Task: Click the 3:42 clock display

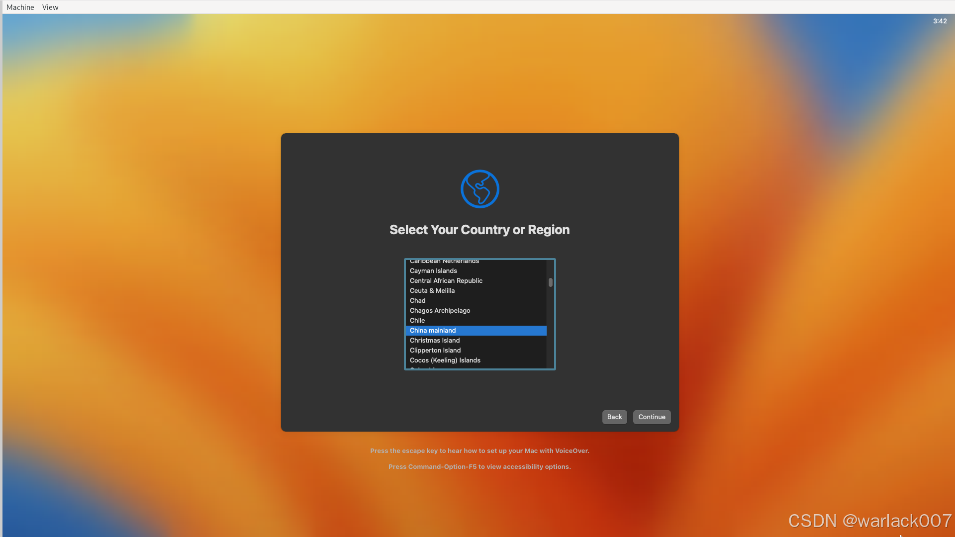Action: tap(940, 21)
